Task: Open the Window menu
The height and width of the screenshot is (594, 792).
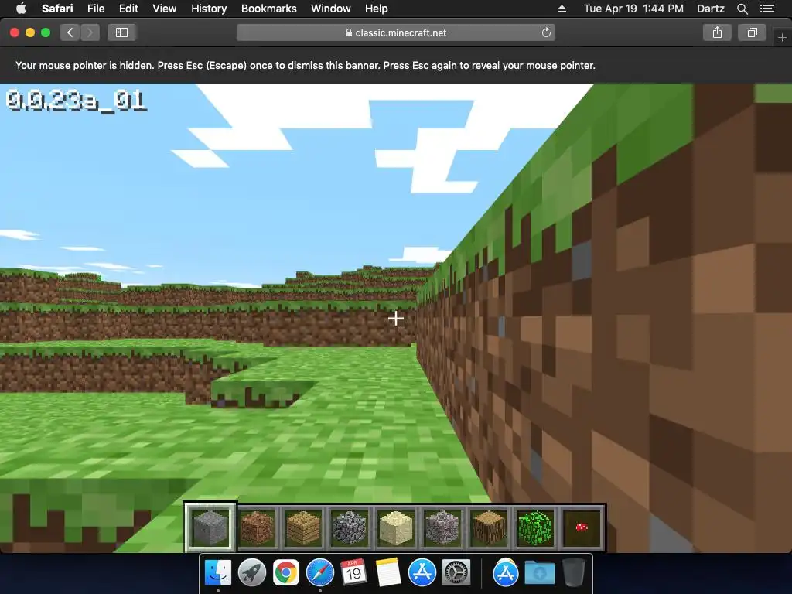Action: click(x=331, y=9)
